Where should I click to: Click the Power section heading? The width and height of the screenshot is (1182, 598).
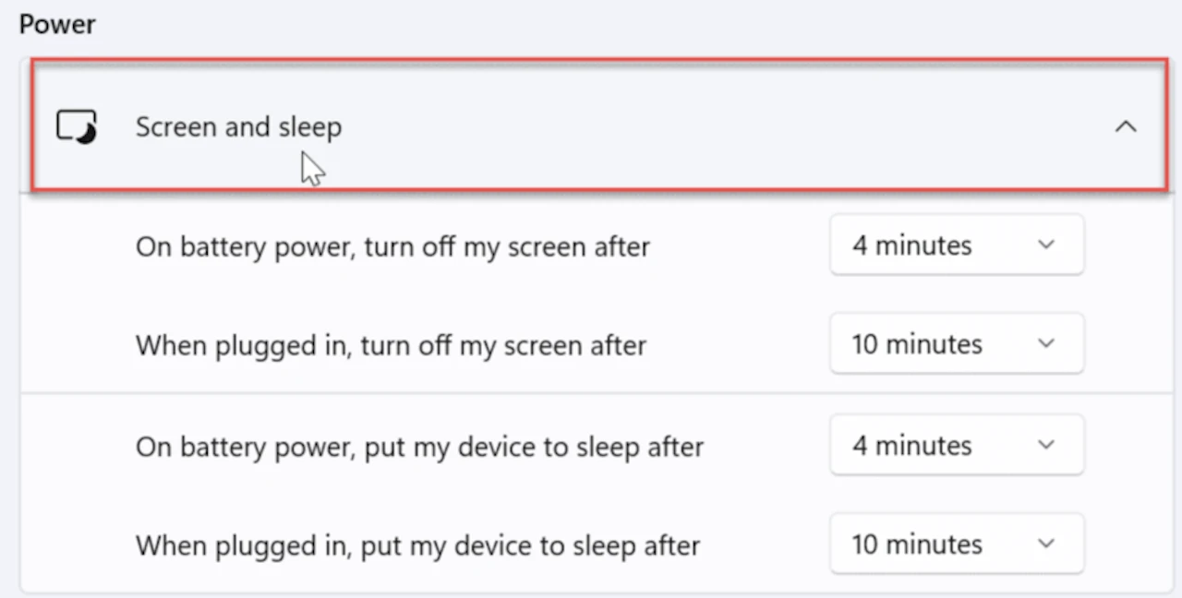57,24
